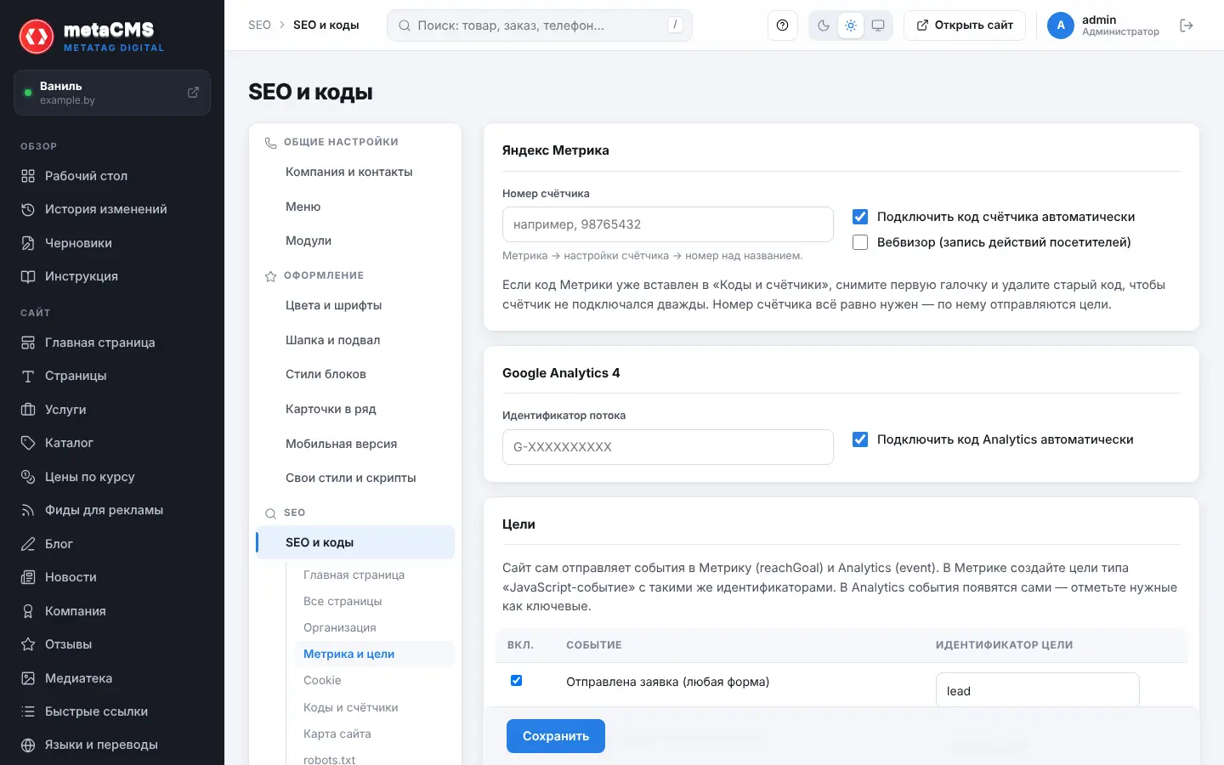Jump to Метрика и цели subsection
Screen dimensions: 1224x765
click(x=375, y=654)
